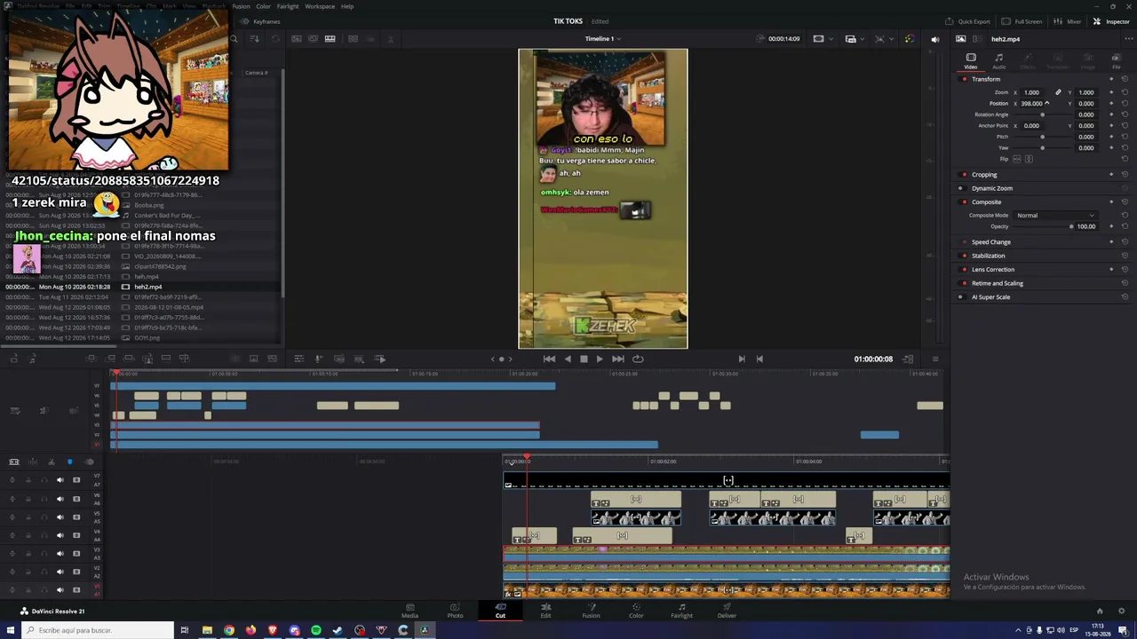The width and height of the screenshot is (1137, 639).
Task: Select Audio tab icon in Inspector
Action: point(999,58)
